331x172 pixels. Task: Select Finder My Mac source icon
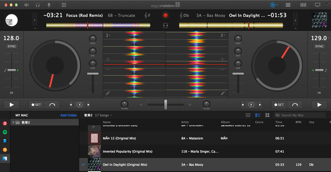tap(5, 159)
